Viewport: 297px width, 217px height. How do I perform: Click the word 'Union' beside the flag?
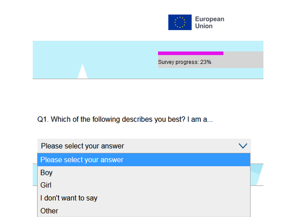[204, 26]
